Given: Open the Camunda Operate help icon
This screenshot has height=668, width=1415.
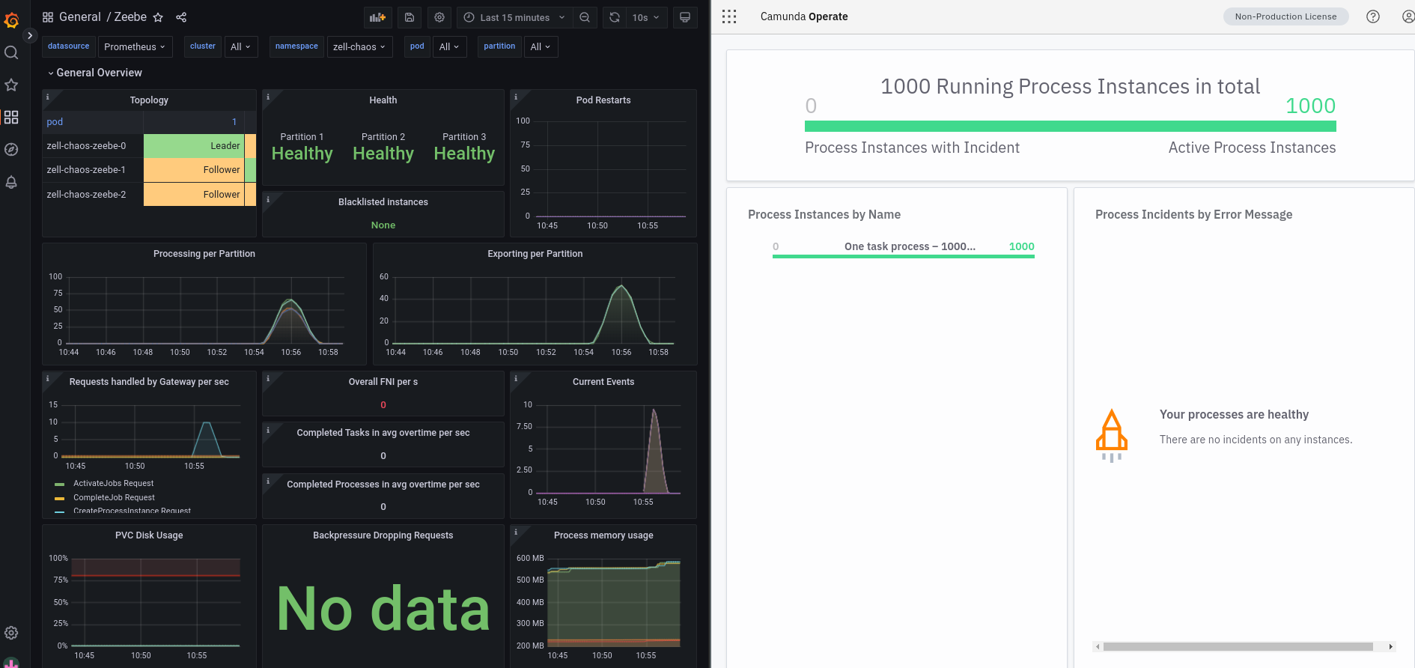Looking at the screenshot, I should tap(1373, 16).
